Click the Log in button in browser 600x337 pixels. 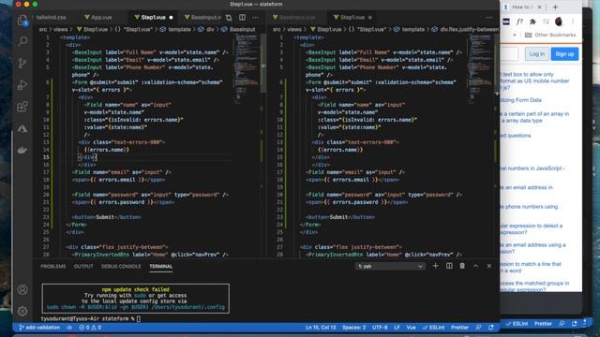pyautogui.click(x=537, y=54)
